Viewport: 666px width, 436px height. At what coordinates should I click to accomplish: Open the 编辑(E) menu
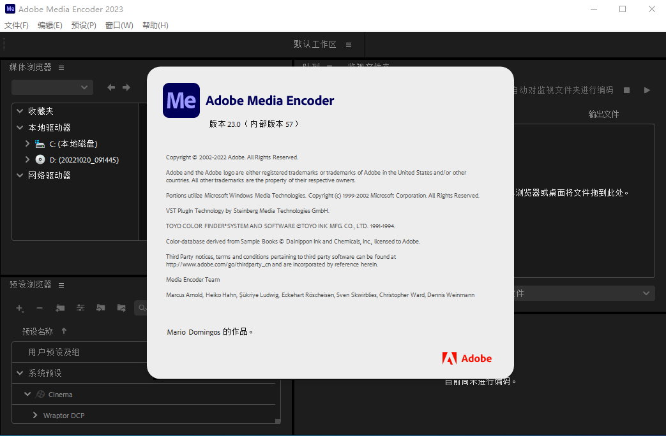(x=50, y=25)
